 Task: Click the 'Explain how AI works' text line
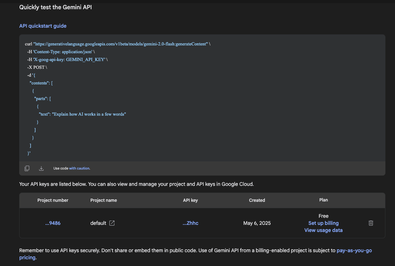click(x=82, y=114)
